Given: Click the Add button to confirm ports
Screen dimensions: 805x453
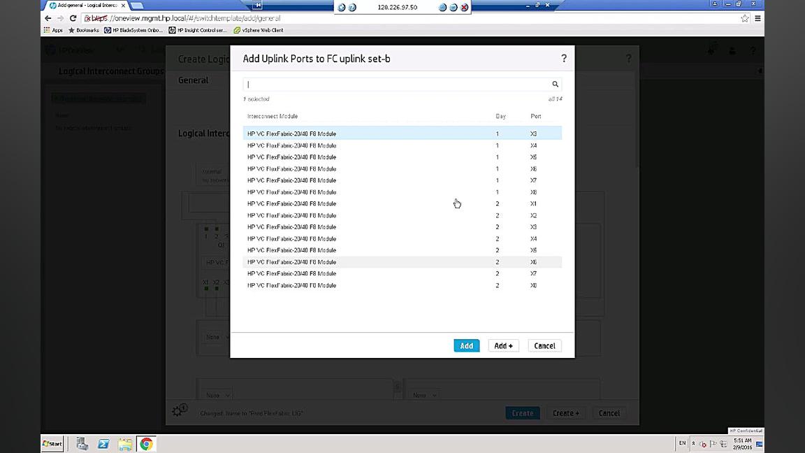Looking at the screenshot, I should (466, 345).
